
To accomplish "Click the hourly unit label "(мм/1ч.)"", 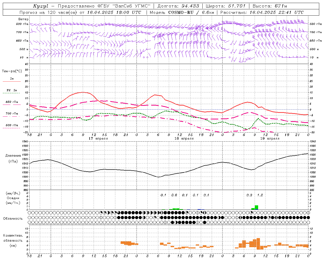I will pyautogui.click(x=13, y=203).
